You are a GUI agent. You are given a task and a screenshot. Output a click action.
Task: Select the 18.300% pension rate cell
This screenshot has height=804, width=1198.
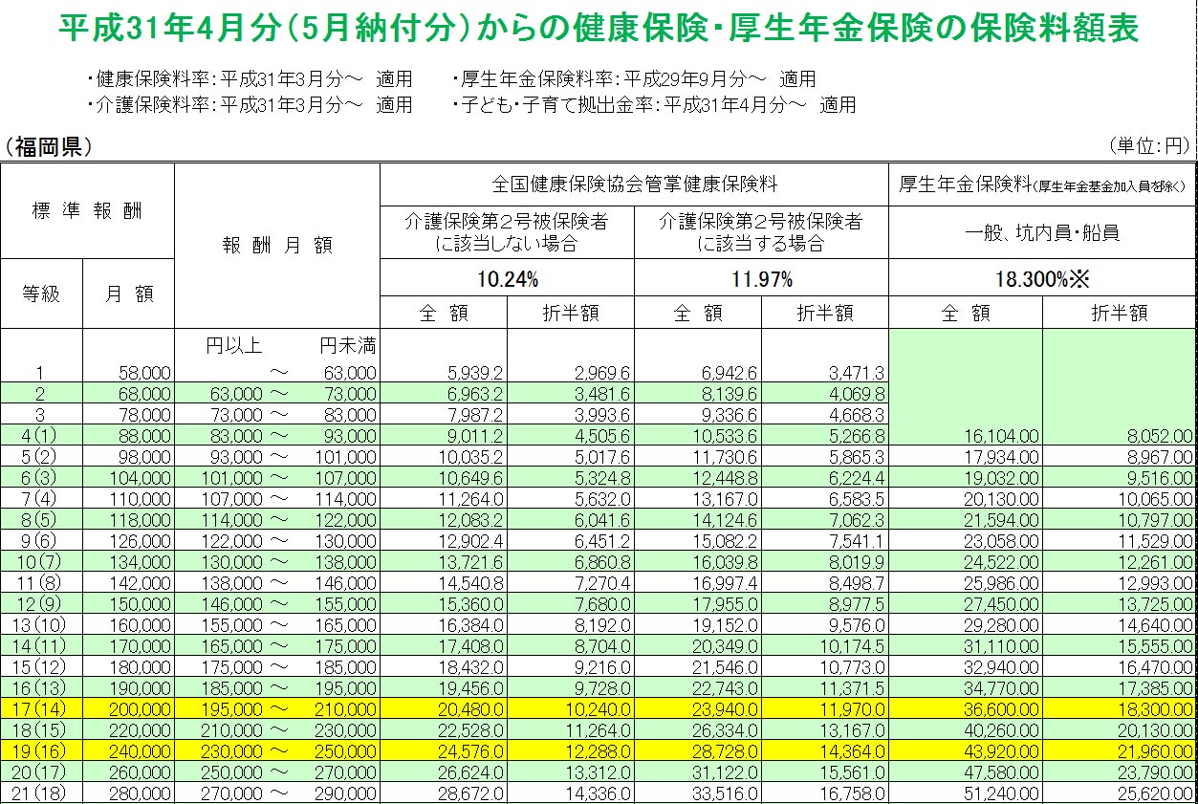pos(1042,279)
